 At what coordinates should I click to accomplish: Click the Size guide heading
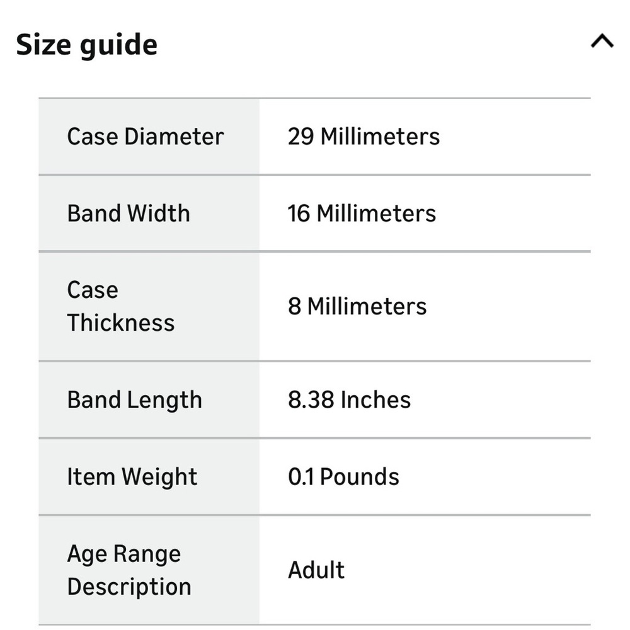86,45
